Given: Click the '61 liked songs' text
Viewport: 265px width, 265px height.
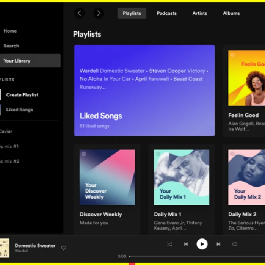Looking at the screenshot, I should coord(94,126).
